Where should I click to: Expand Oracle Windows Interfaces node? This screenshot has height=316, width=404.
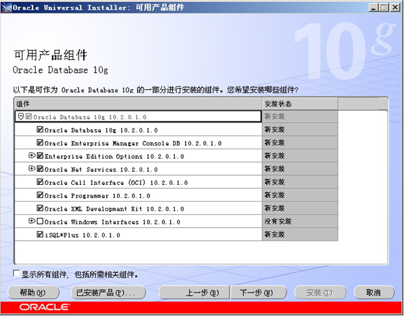tap(32, 221)
